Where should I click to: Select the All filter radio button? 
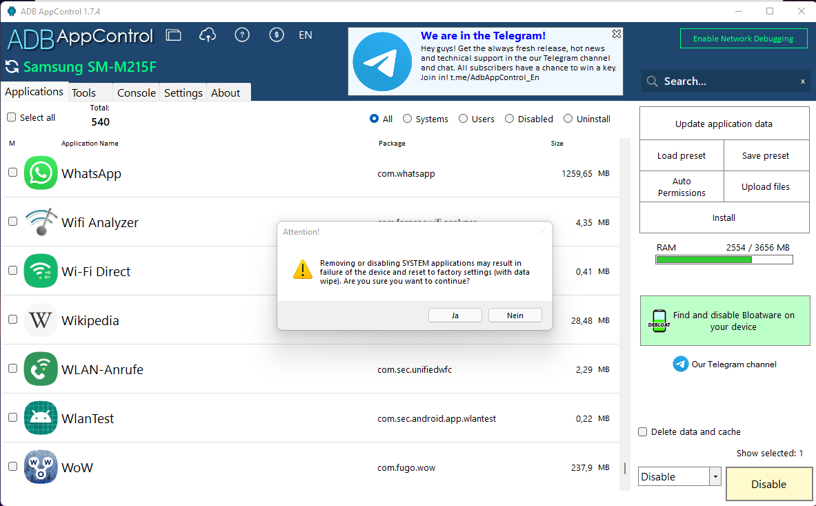click(x=374, y=119)
